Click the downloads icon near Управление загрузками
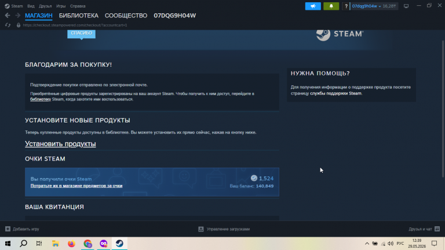 pyautogui.click(x=201, y=229)
